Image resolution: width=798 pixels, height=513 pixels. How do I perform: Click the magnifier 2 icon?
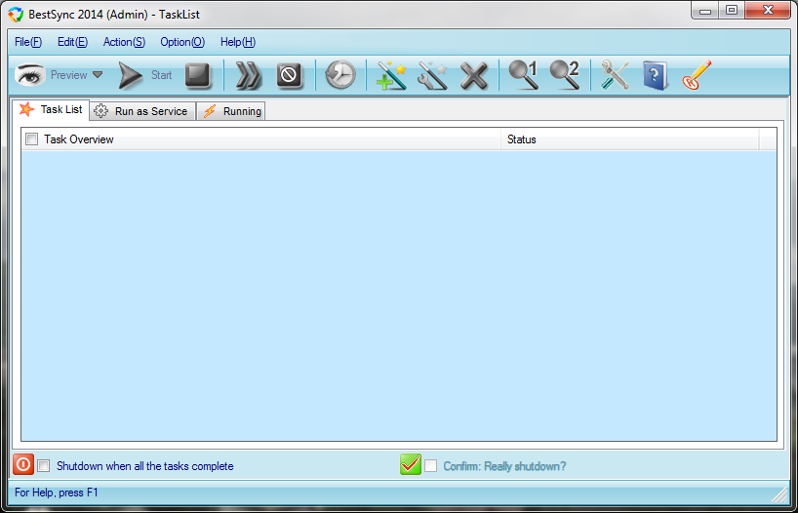coord(565,75)
